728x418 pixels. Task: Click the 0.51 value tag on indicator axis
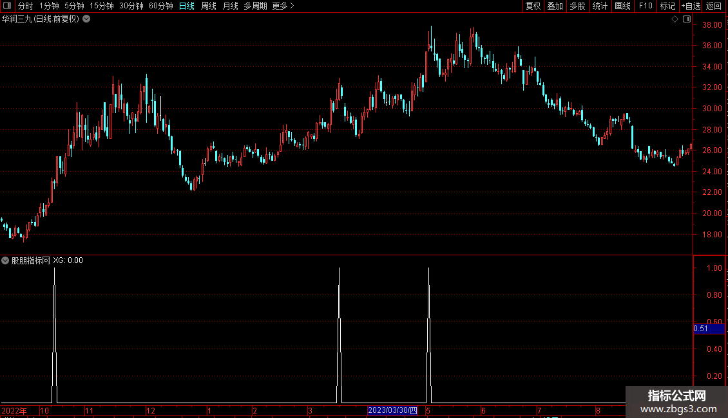tap(709, 329)
